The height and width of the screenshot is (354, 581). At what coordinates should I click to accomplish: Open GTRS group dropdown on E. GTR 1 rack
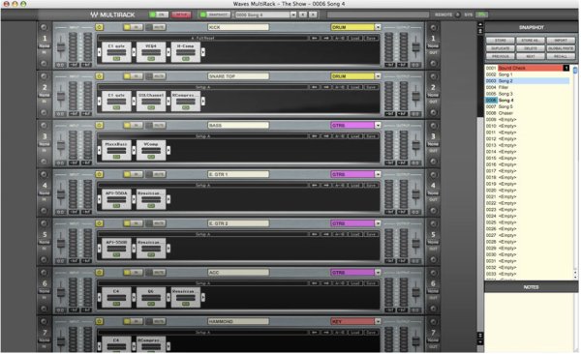point(378,174)
